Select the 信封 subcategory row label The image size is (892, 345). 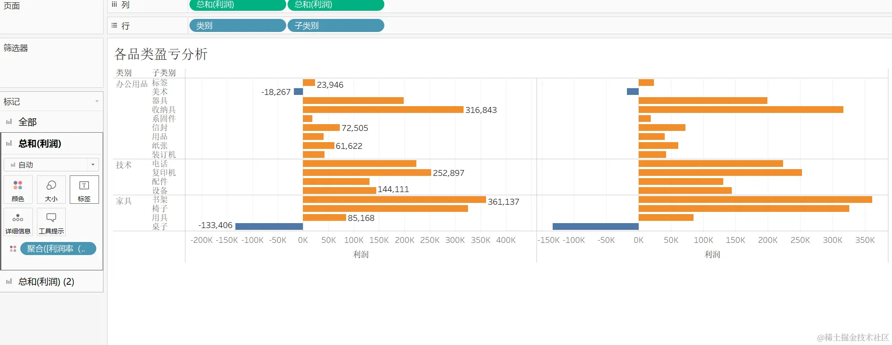[x=160, y=128]
